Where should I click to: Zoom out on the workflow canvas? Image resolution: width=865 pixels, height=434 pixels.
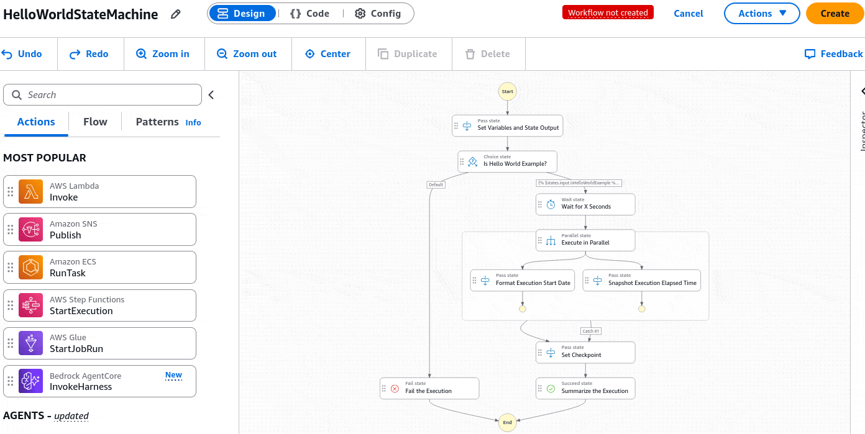(247, 54)
